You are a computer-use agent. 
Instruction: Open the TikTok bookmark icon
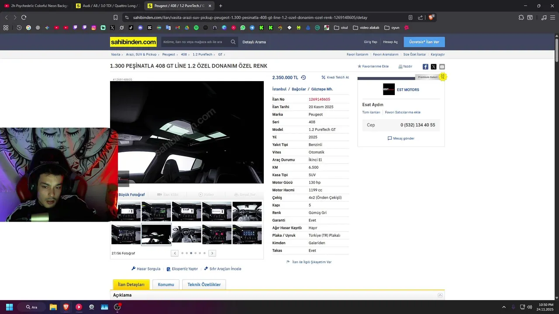tap(131, 27)
